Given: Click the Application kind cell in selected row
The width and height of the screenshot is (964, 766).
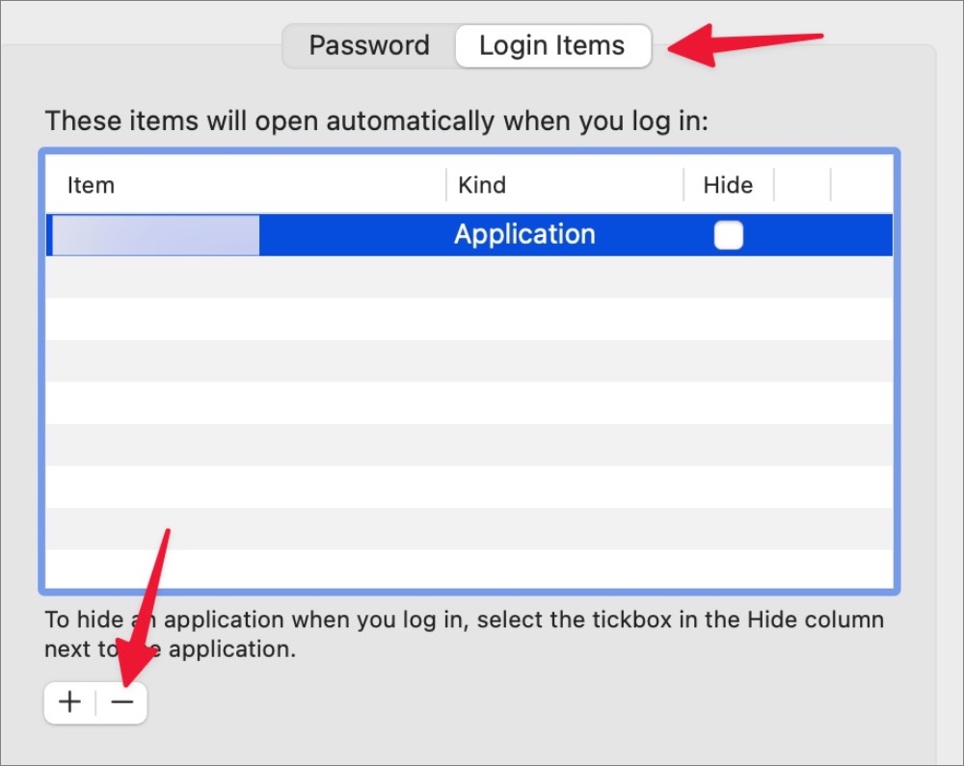Looking at the screenshot, I should click(x=524, y=235).
